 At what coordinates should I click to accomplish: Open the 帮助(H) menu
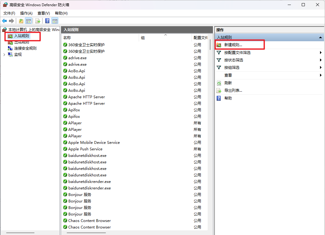(61, 13)
